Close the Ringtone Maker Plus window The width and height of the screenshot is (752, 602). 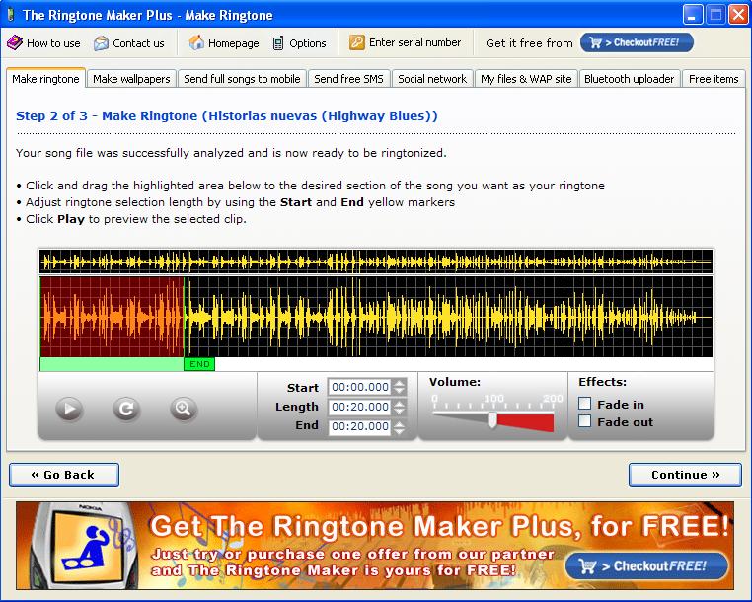pos(738,15)
